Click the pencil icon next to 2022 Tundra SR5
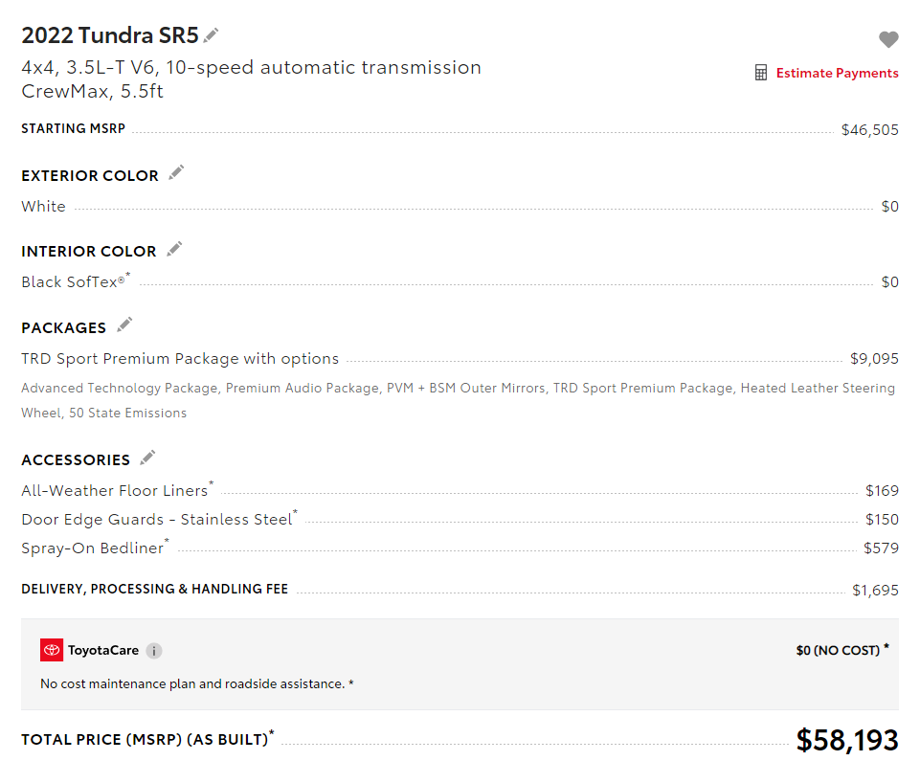This screenshot has height=783, width=920. click(212, 35)
